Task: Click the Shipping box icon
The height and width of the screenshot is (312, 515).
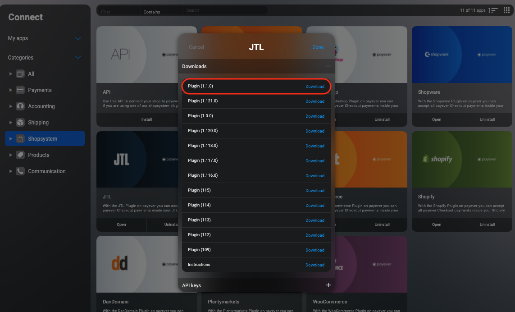Action: click(x=20, y=123)
